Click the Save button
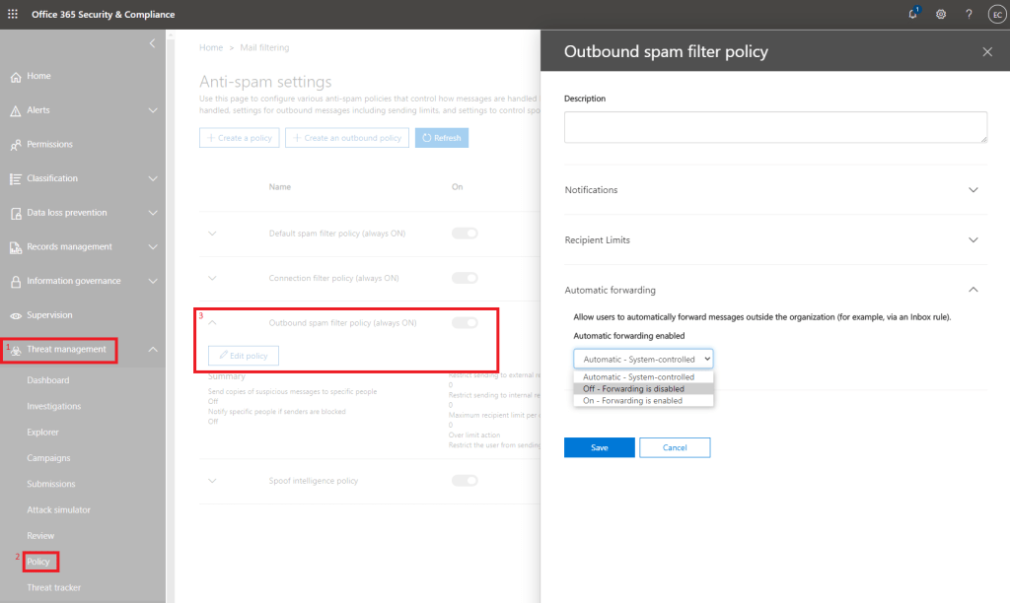 [x=600, y=447]
